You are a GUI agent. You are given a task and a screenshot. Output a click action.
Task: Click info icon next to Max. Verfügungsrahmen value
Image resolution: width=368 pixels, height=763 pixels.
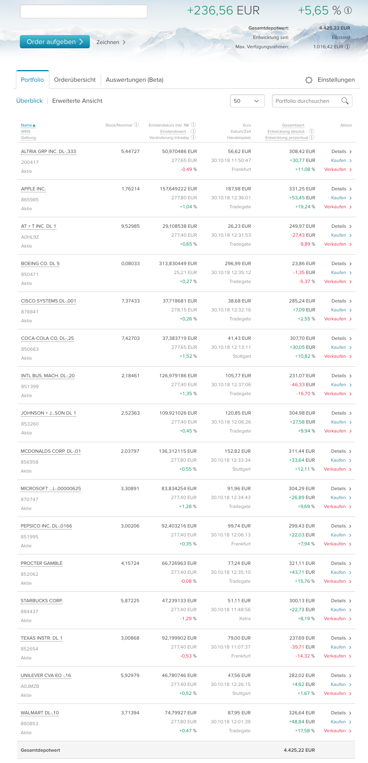coord(347,47)
